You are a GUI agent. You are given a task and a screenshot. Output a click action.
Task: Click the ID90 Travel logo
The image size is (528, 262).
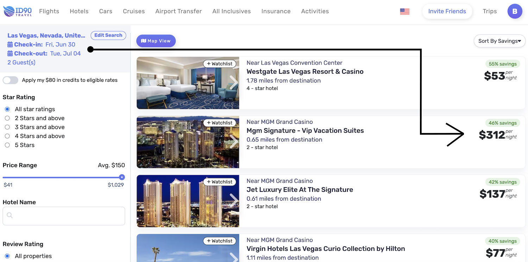[x=18, y=11]
